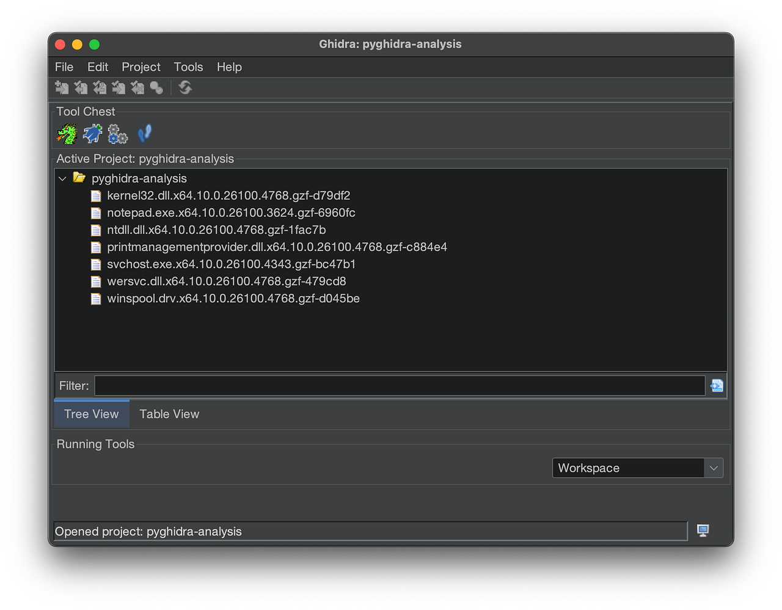Click the Refresh project data icon
This screenshot has width=782, height=610.
(x=185, y=88)
